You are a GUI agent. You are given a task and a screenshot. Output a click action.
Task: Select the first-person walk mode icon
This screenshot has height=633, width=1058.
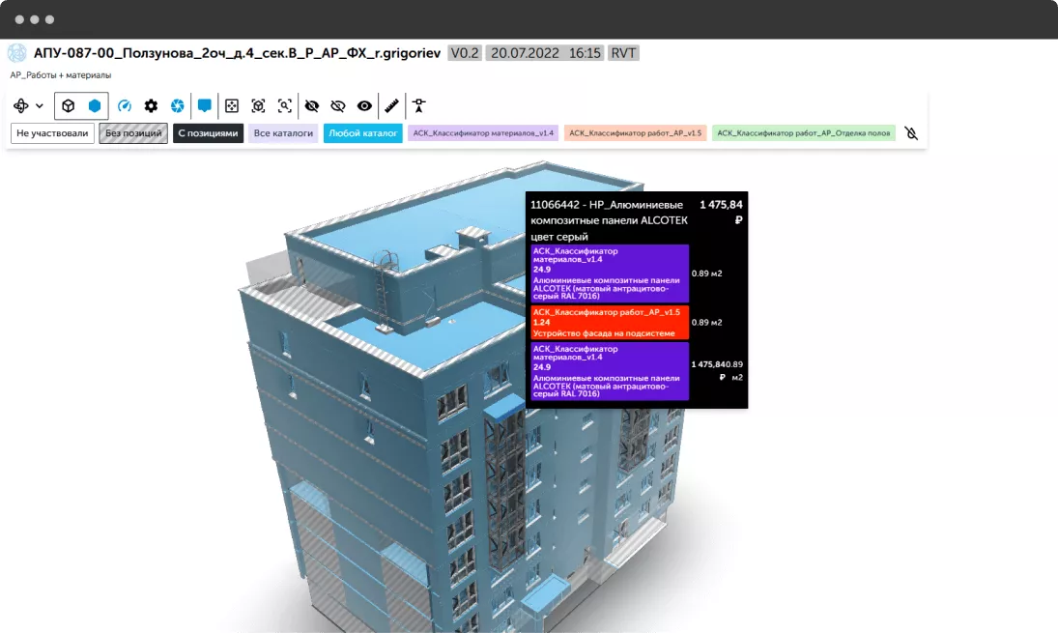point(420,106)
